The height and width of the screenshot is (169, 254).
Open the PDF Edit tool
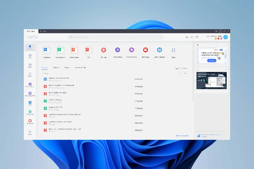pos(104,52)
